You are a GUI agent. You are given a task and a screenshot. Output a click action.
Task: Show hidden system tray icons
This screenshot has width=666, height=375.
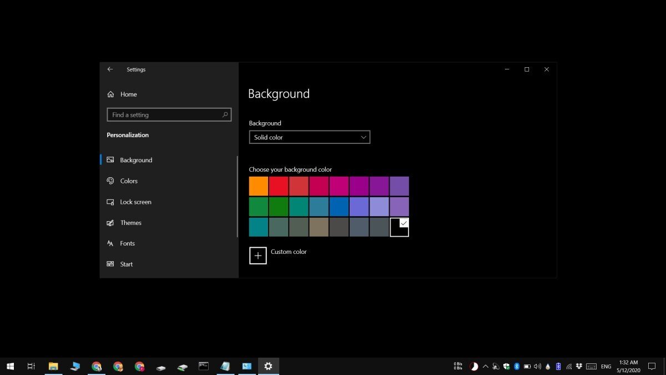coord(486,367)
